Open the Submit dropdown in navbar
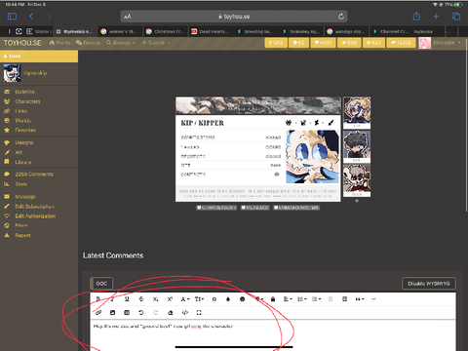The width and height of the screenshot is (468, 351). coord(156,43)
